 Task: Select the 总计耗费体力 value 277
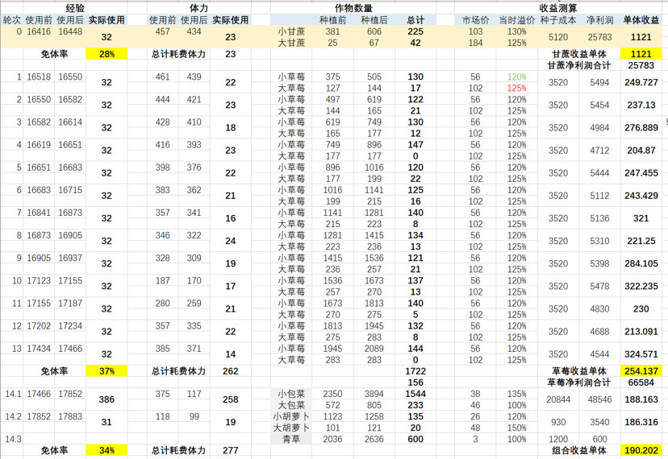coord(231,450)
